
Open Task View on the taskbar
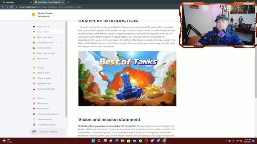(x=105, y=141)
